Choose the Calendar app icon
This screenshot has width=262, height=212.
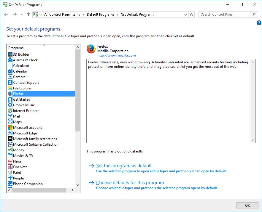pyautogui.click(x=10, y=71)
